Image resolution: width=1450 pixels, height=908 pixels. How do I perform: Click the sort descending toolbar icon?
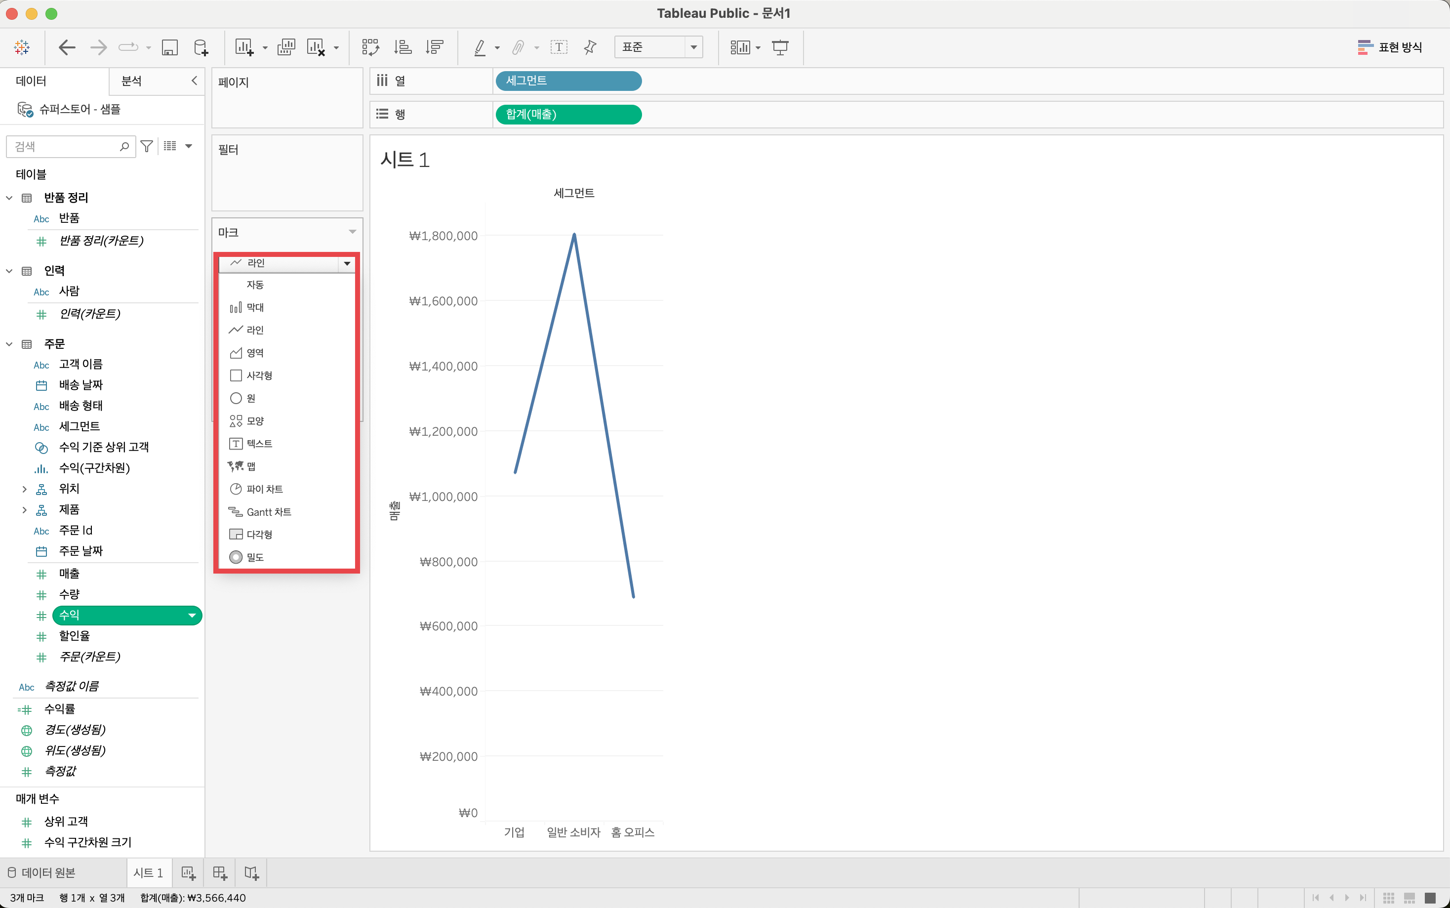(x=434, y=47)
